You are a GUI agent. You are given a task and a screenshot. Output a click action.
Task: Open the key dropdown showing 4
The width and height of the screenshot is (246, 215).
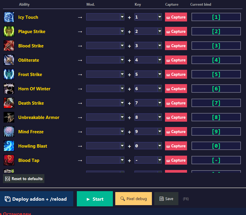click(x=148, y=60)
